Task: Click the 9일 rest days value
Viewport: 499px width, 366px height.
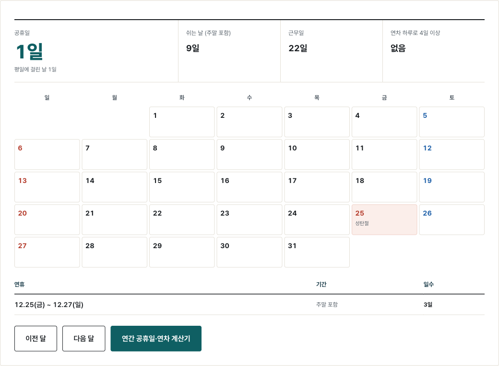Action: point(193,48)
